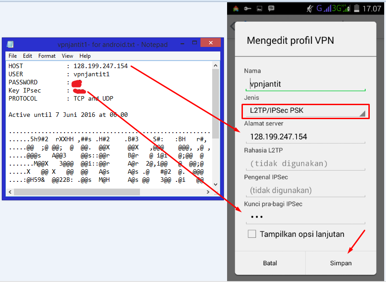Close the Notepad window

[210, 42]
